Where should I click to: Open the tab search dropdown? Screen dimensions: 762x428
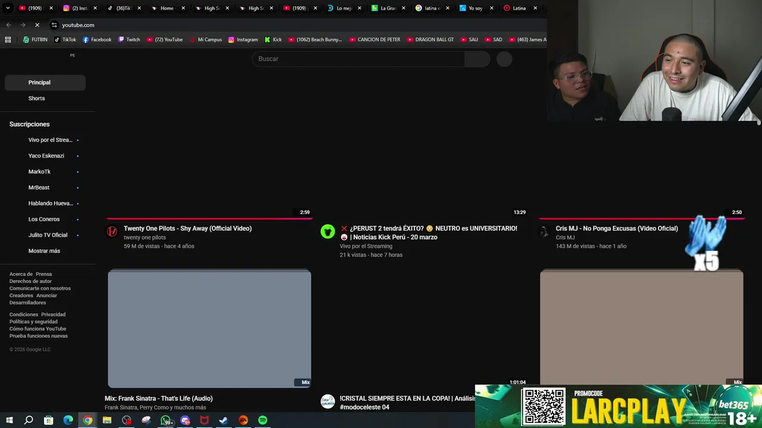pyautogui.click(x=8, y=8)
